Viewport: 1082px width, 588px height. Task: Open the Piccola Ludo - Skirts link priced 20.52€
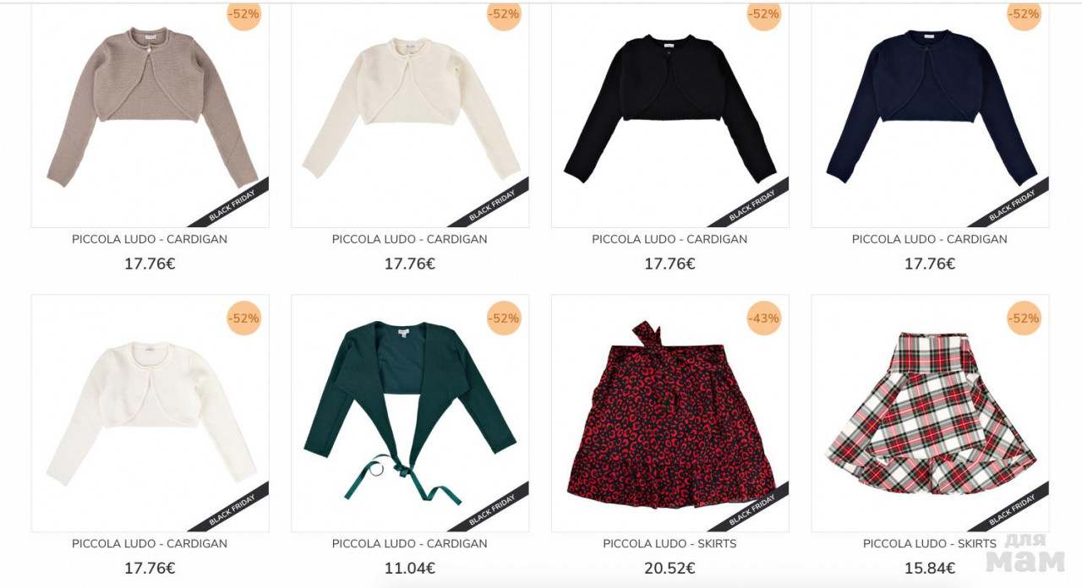[x=669, y=543]
